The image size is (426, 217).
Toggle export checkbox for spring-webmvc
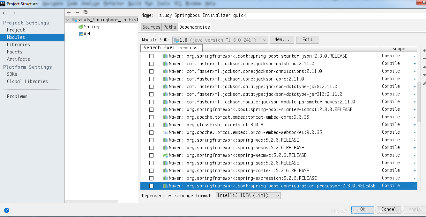tap(152, 155)
